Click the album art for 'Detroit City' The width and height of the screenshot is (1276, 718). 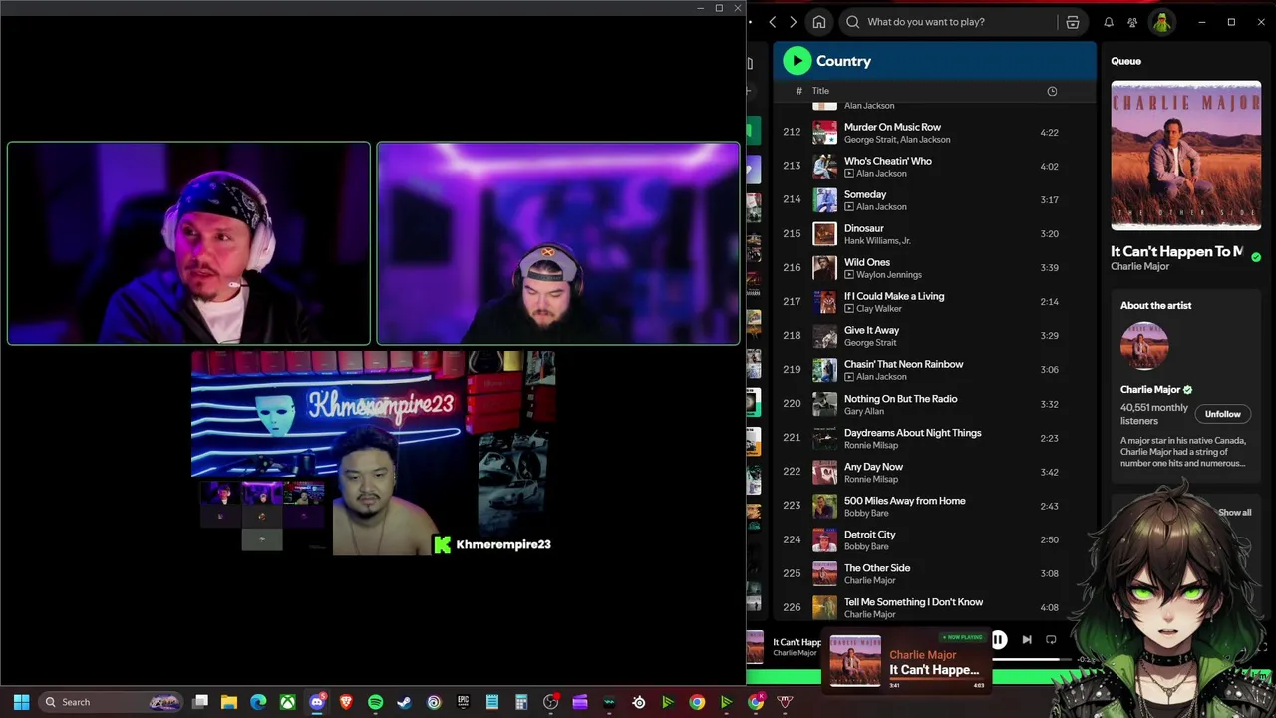[824, 540]
